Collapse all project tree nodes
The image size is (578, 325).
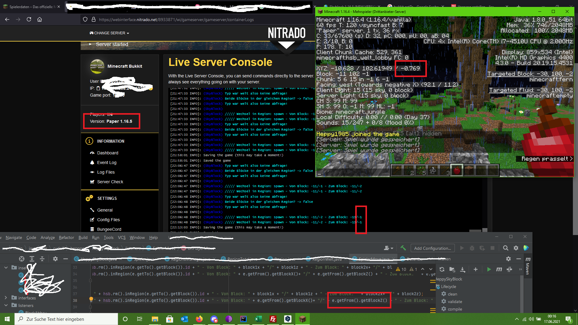(x=42, y=259)
